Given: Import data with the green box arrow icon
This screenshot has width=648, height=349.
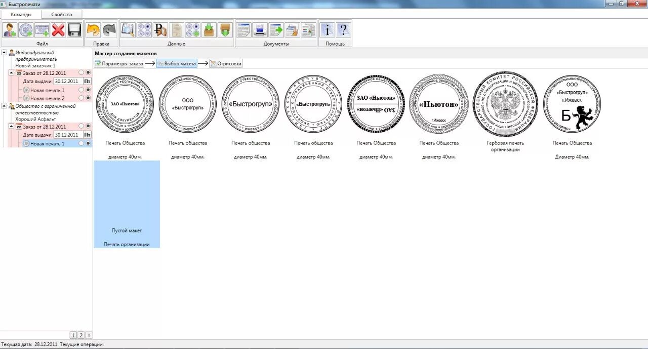Looking at the screenshot, I should click(209, 30).
